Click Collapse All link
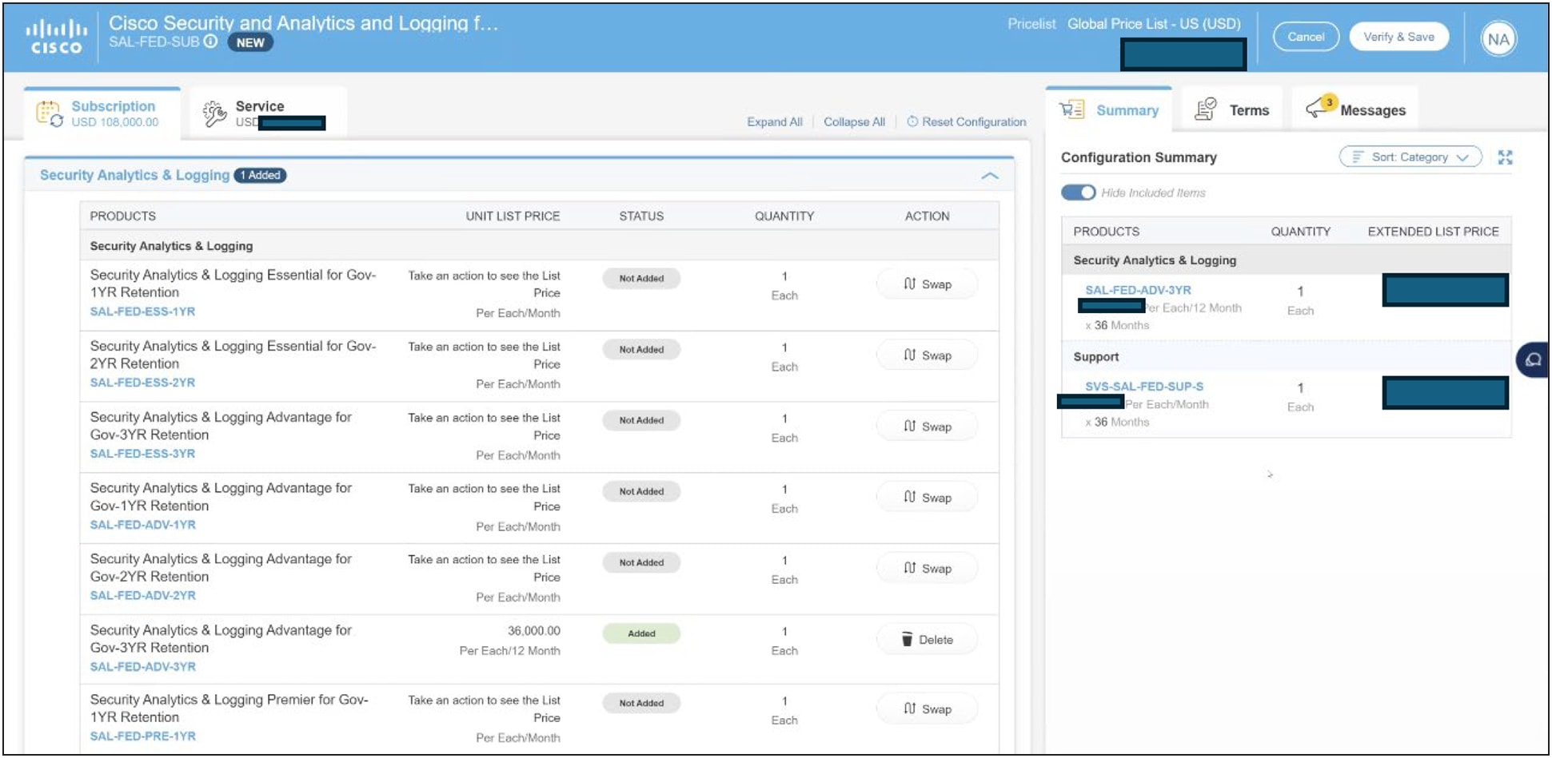The image size is (1552, 758). 854,121
